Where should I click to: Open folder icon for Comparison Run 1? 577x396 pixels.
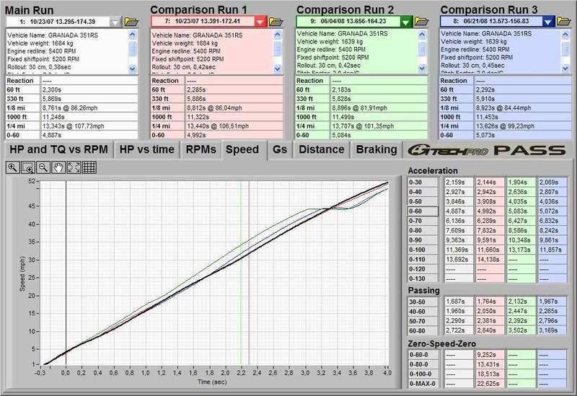276,22
